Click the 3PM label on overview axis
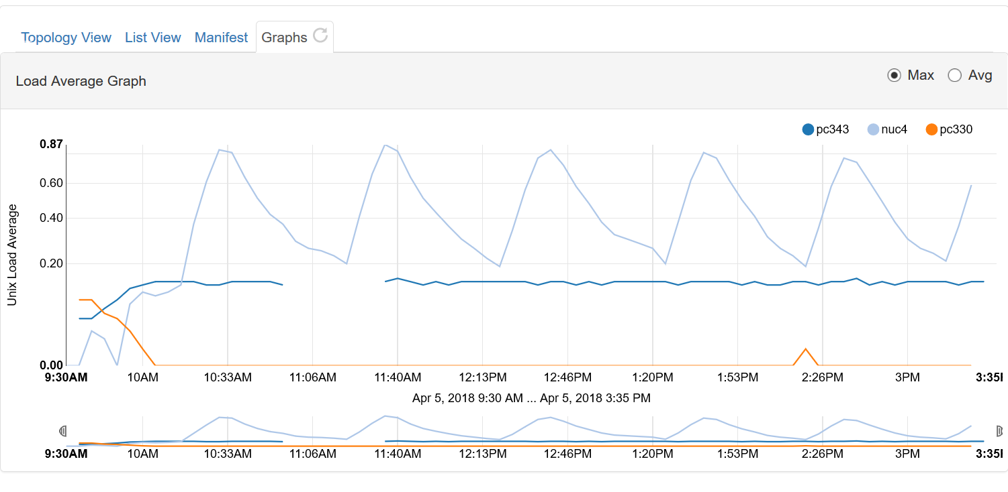The image size is (1008, 492). point(907,454)
